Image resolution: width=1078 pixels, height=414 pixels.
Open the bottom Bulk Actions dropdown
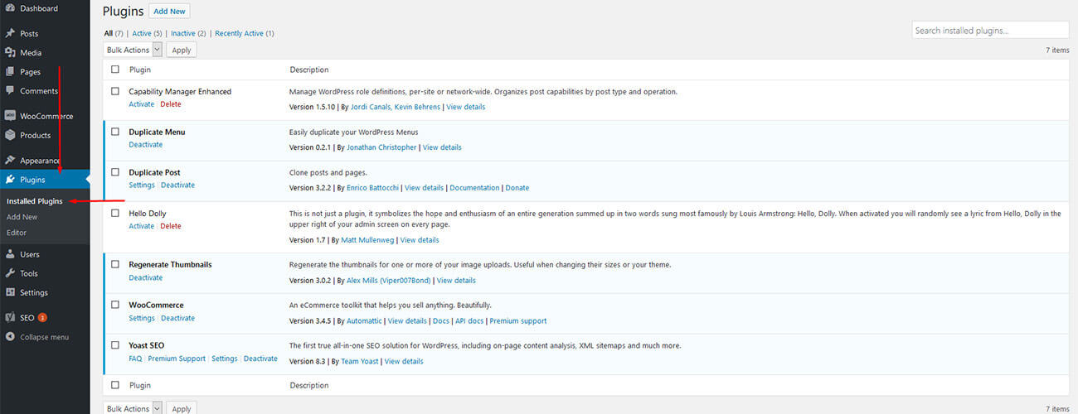coord(133,408)
